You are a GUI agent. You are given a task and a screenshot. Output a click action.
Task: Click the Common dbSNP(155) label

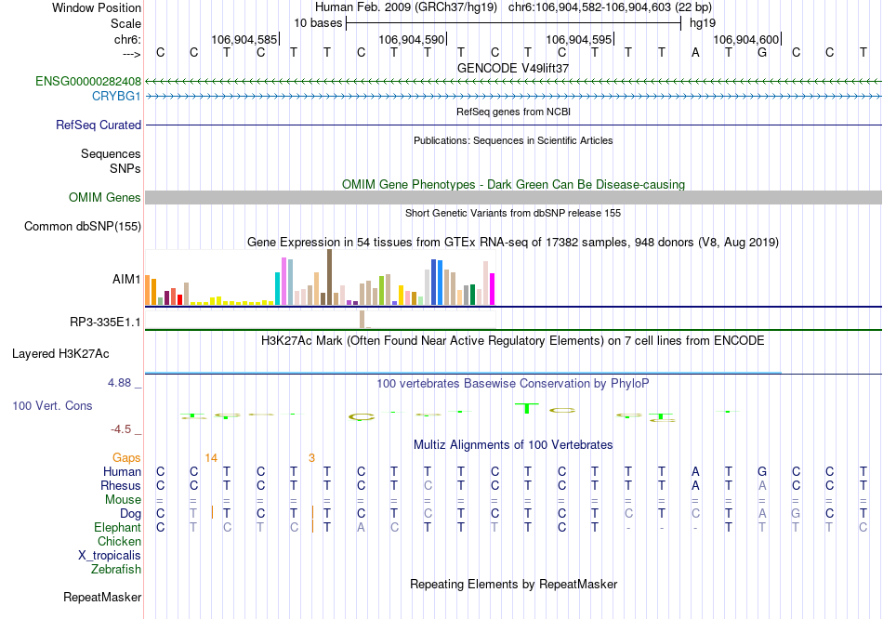[82, 227]
